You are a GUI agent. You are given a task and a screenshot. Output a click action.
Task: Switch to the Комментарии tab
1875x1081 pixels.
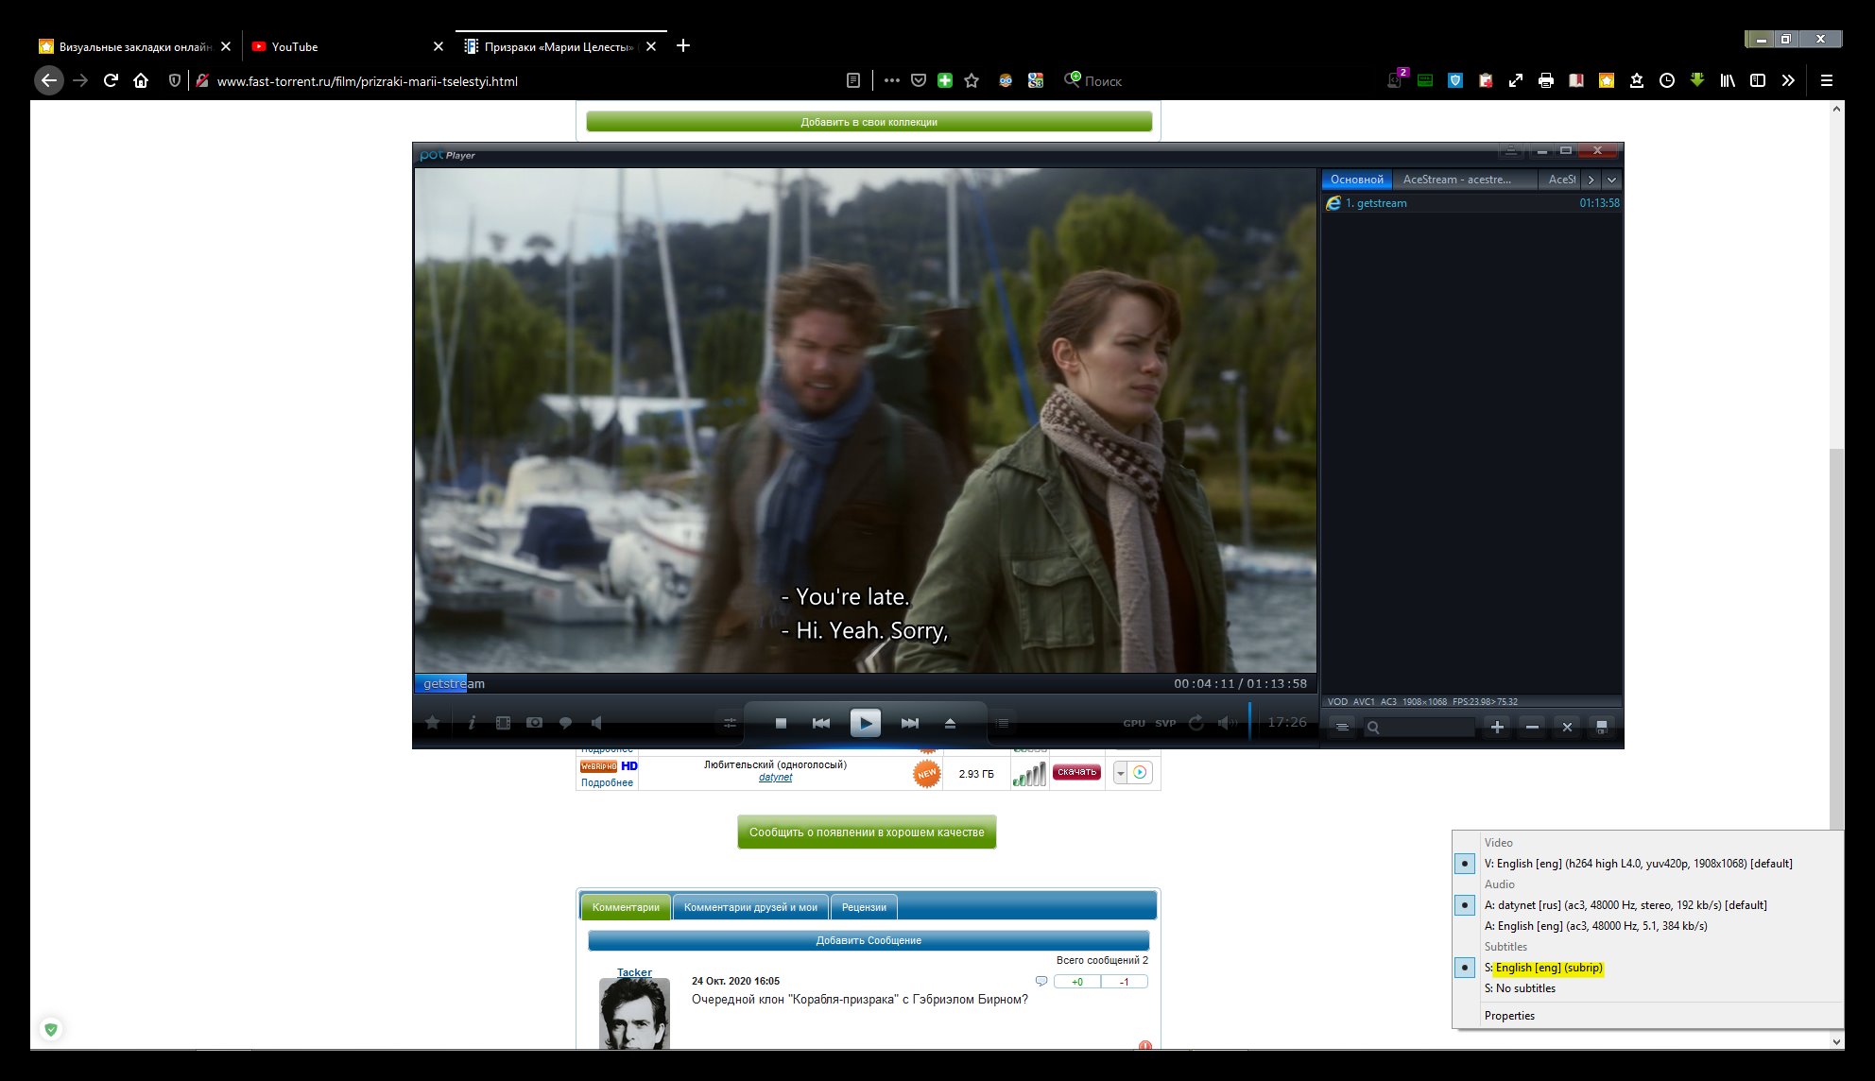626,907
